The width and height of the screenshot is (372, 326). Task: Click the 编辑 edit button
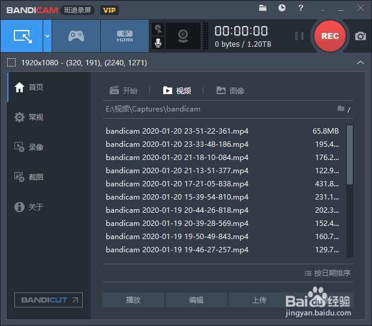click(196, 300)
